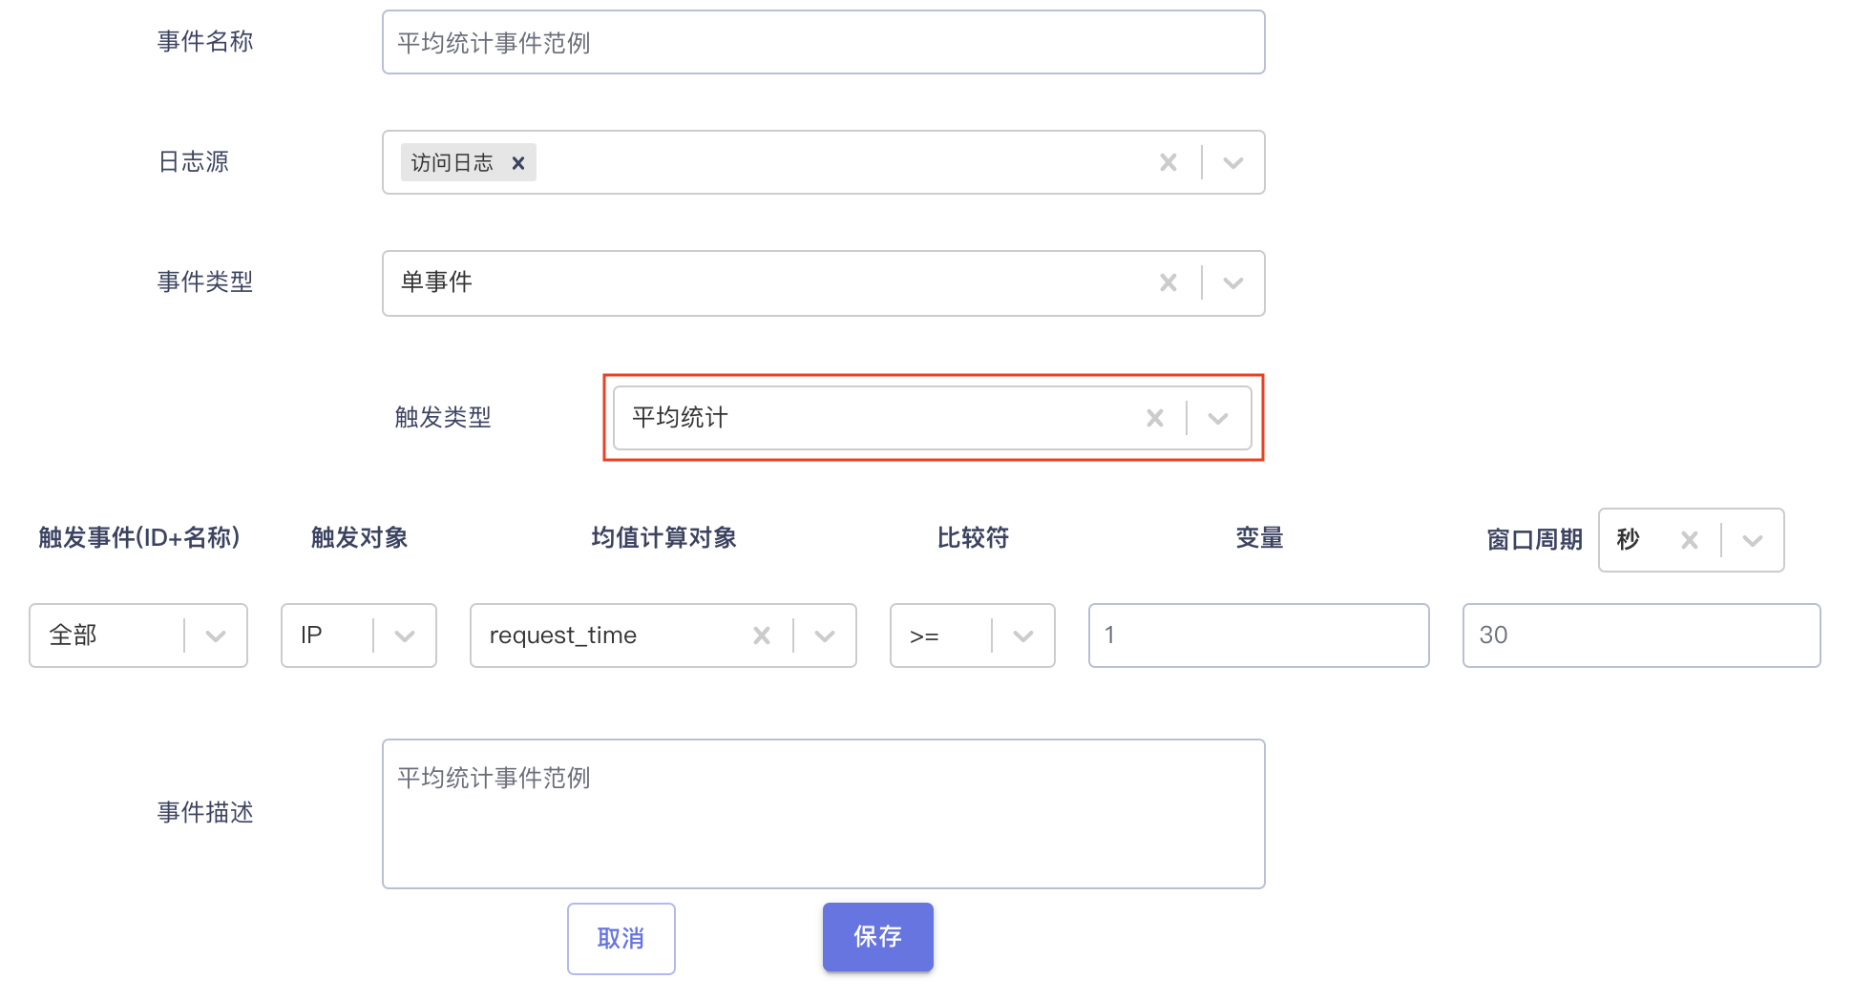Click the 触发事件(ID+名称) column label

[x=139, y=538]
